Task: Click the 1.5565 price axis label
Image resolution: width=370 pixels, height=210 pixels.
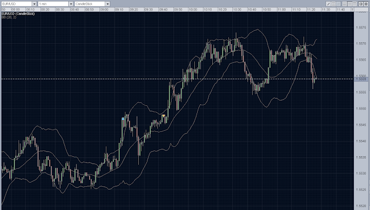Action: pyautogui.click(x=361, y=60)
